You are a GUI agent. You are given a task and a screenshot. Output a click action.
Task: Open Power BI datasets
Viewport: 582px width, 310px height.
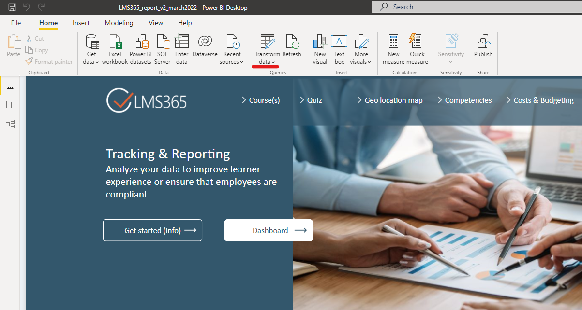pos(140,49)
